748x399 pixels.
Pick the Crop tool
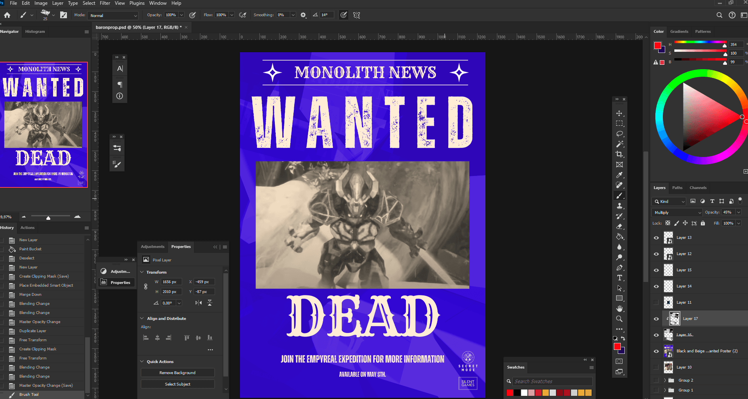[619, 154]
